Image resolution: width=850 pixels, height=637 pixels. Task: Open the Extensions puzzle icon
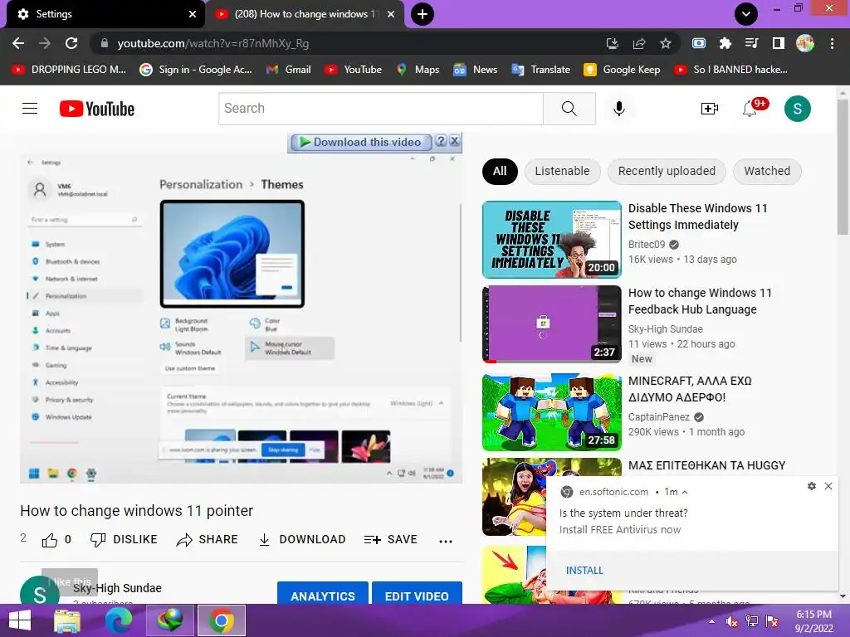pyautogui.click(x=725, y=43)
